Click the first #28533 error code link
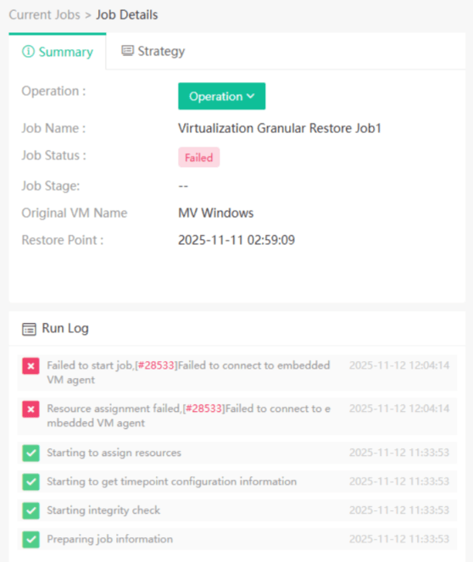Viewport: 473px width, 562px height. pos(156,365)
